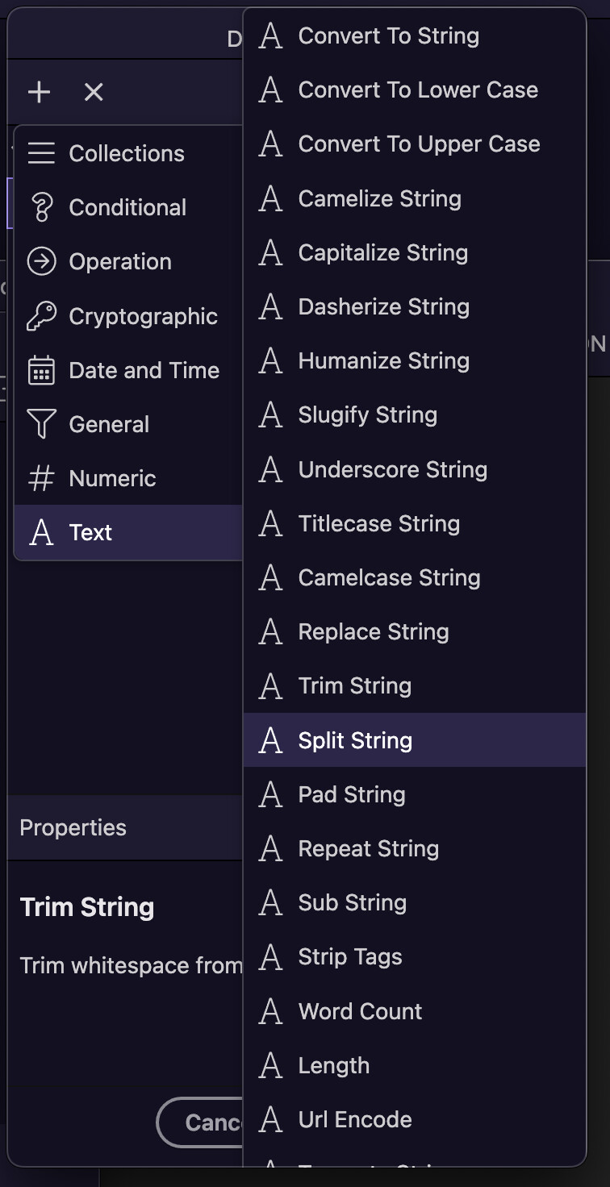The height and width of the screenshot is (1187, 610).
Task: Click the plus add icon
Action: 39,92
